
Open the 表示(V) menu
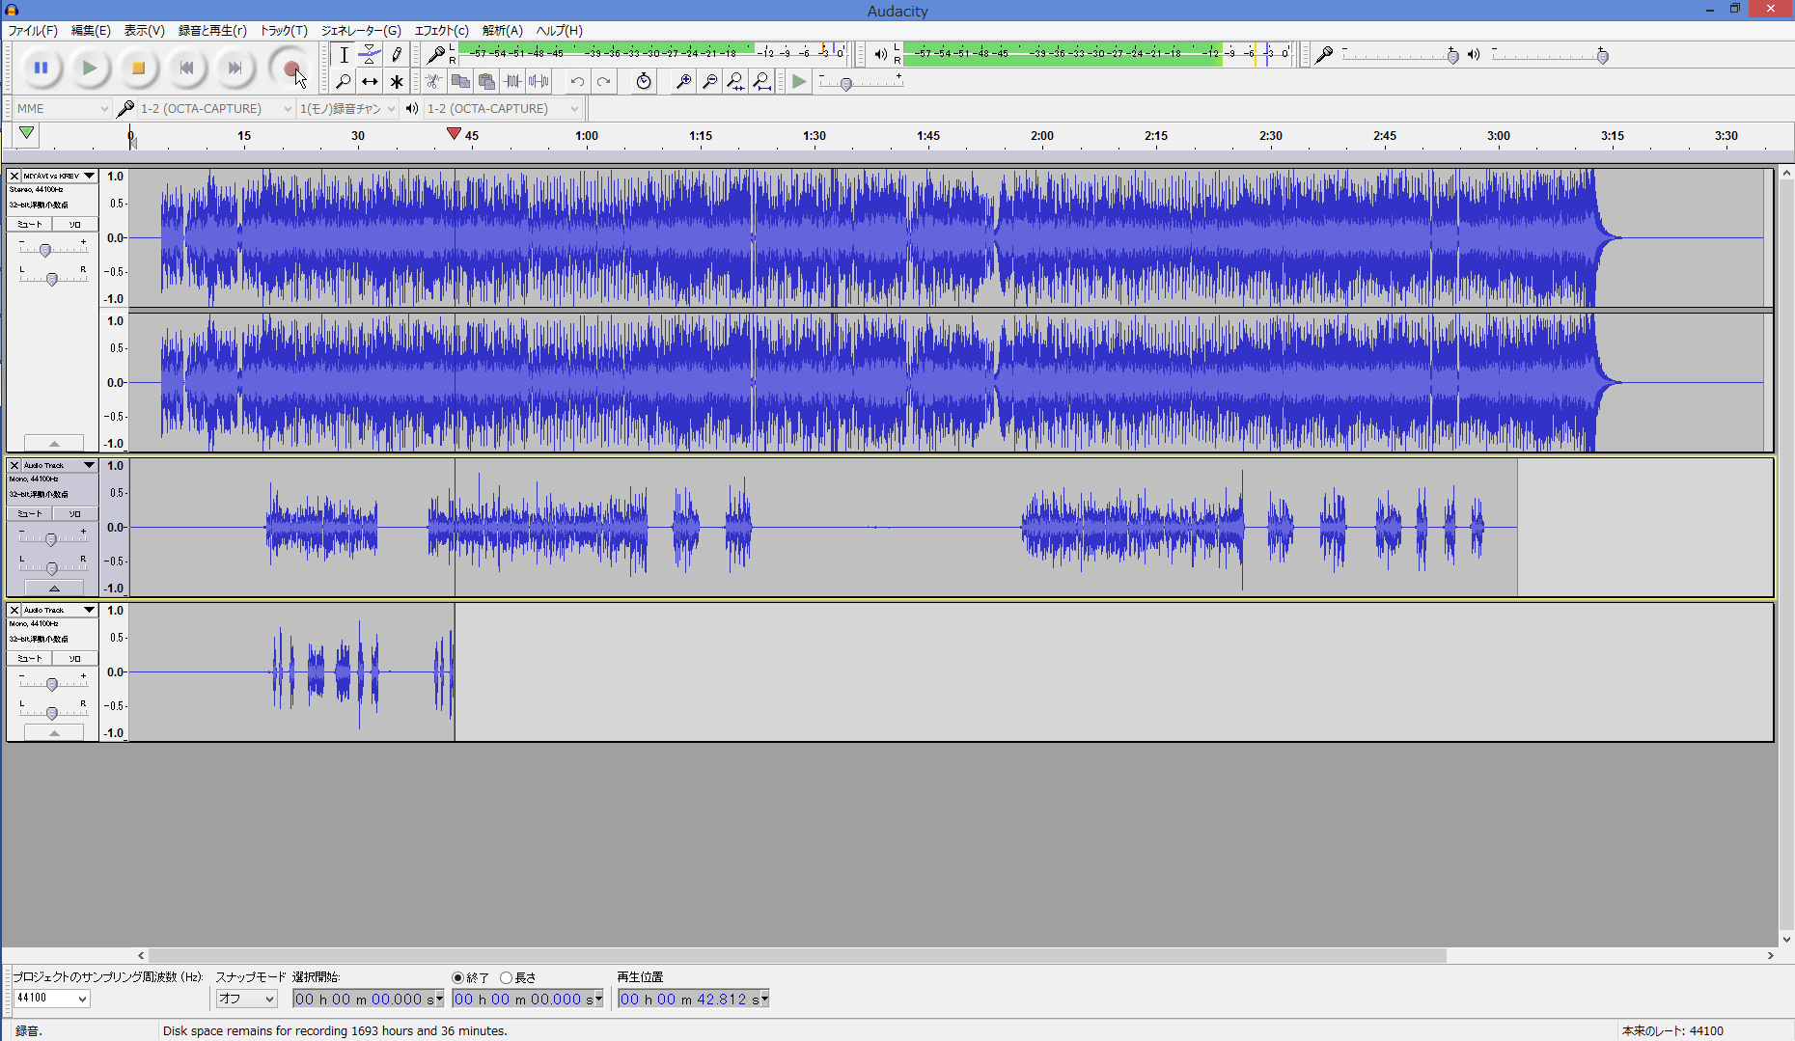(144, 30)
